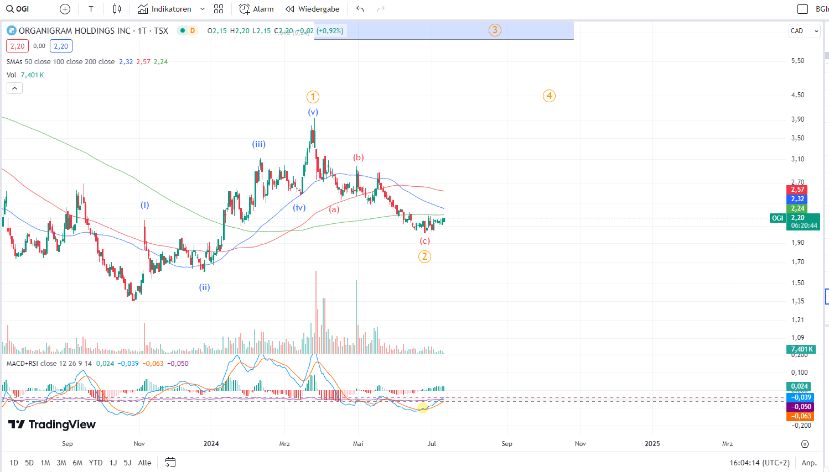Select the blue (iii) wave label
Image resolution: width=829 pixels, height=472 pixels.
point(259,144)
